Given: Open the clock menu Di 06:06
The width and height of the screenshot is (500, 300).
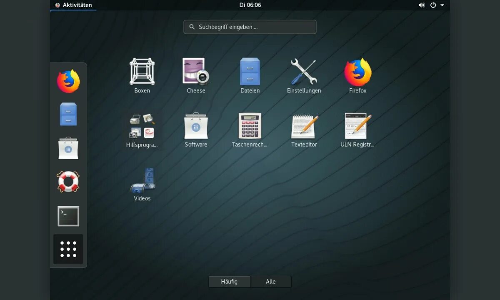Looking at the screenshot, I should (x=250, y=5).
